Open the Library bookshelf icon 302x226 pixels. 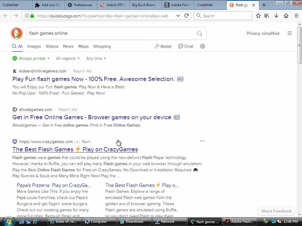click(267, 16)
